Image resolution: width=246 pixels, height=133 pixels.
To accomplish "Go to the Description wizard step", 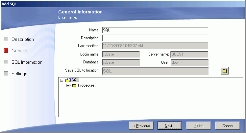I will tap(23, 39).
